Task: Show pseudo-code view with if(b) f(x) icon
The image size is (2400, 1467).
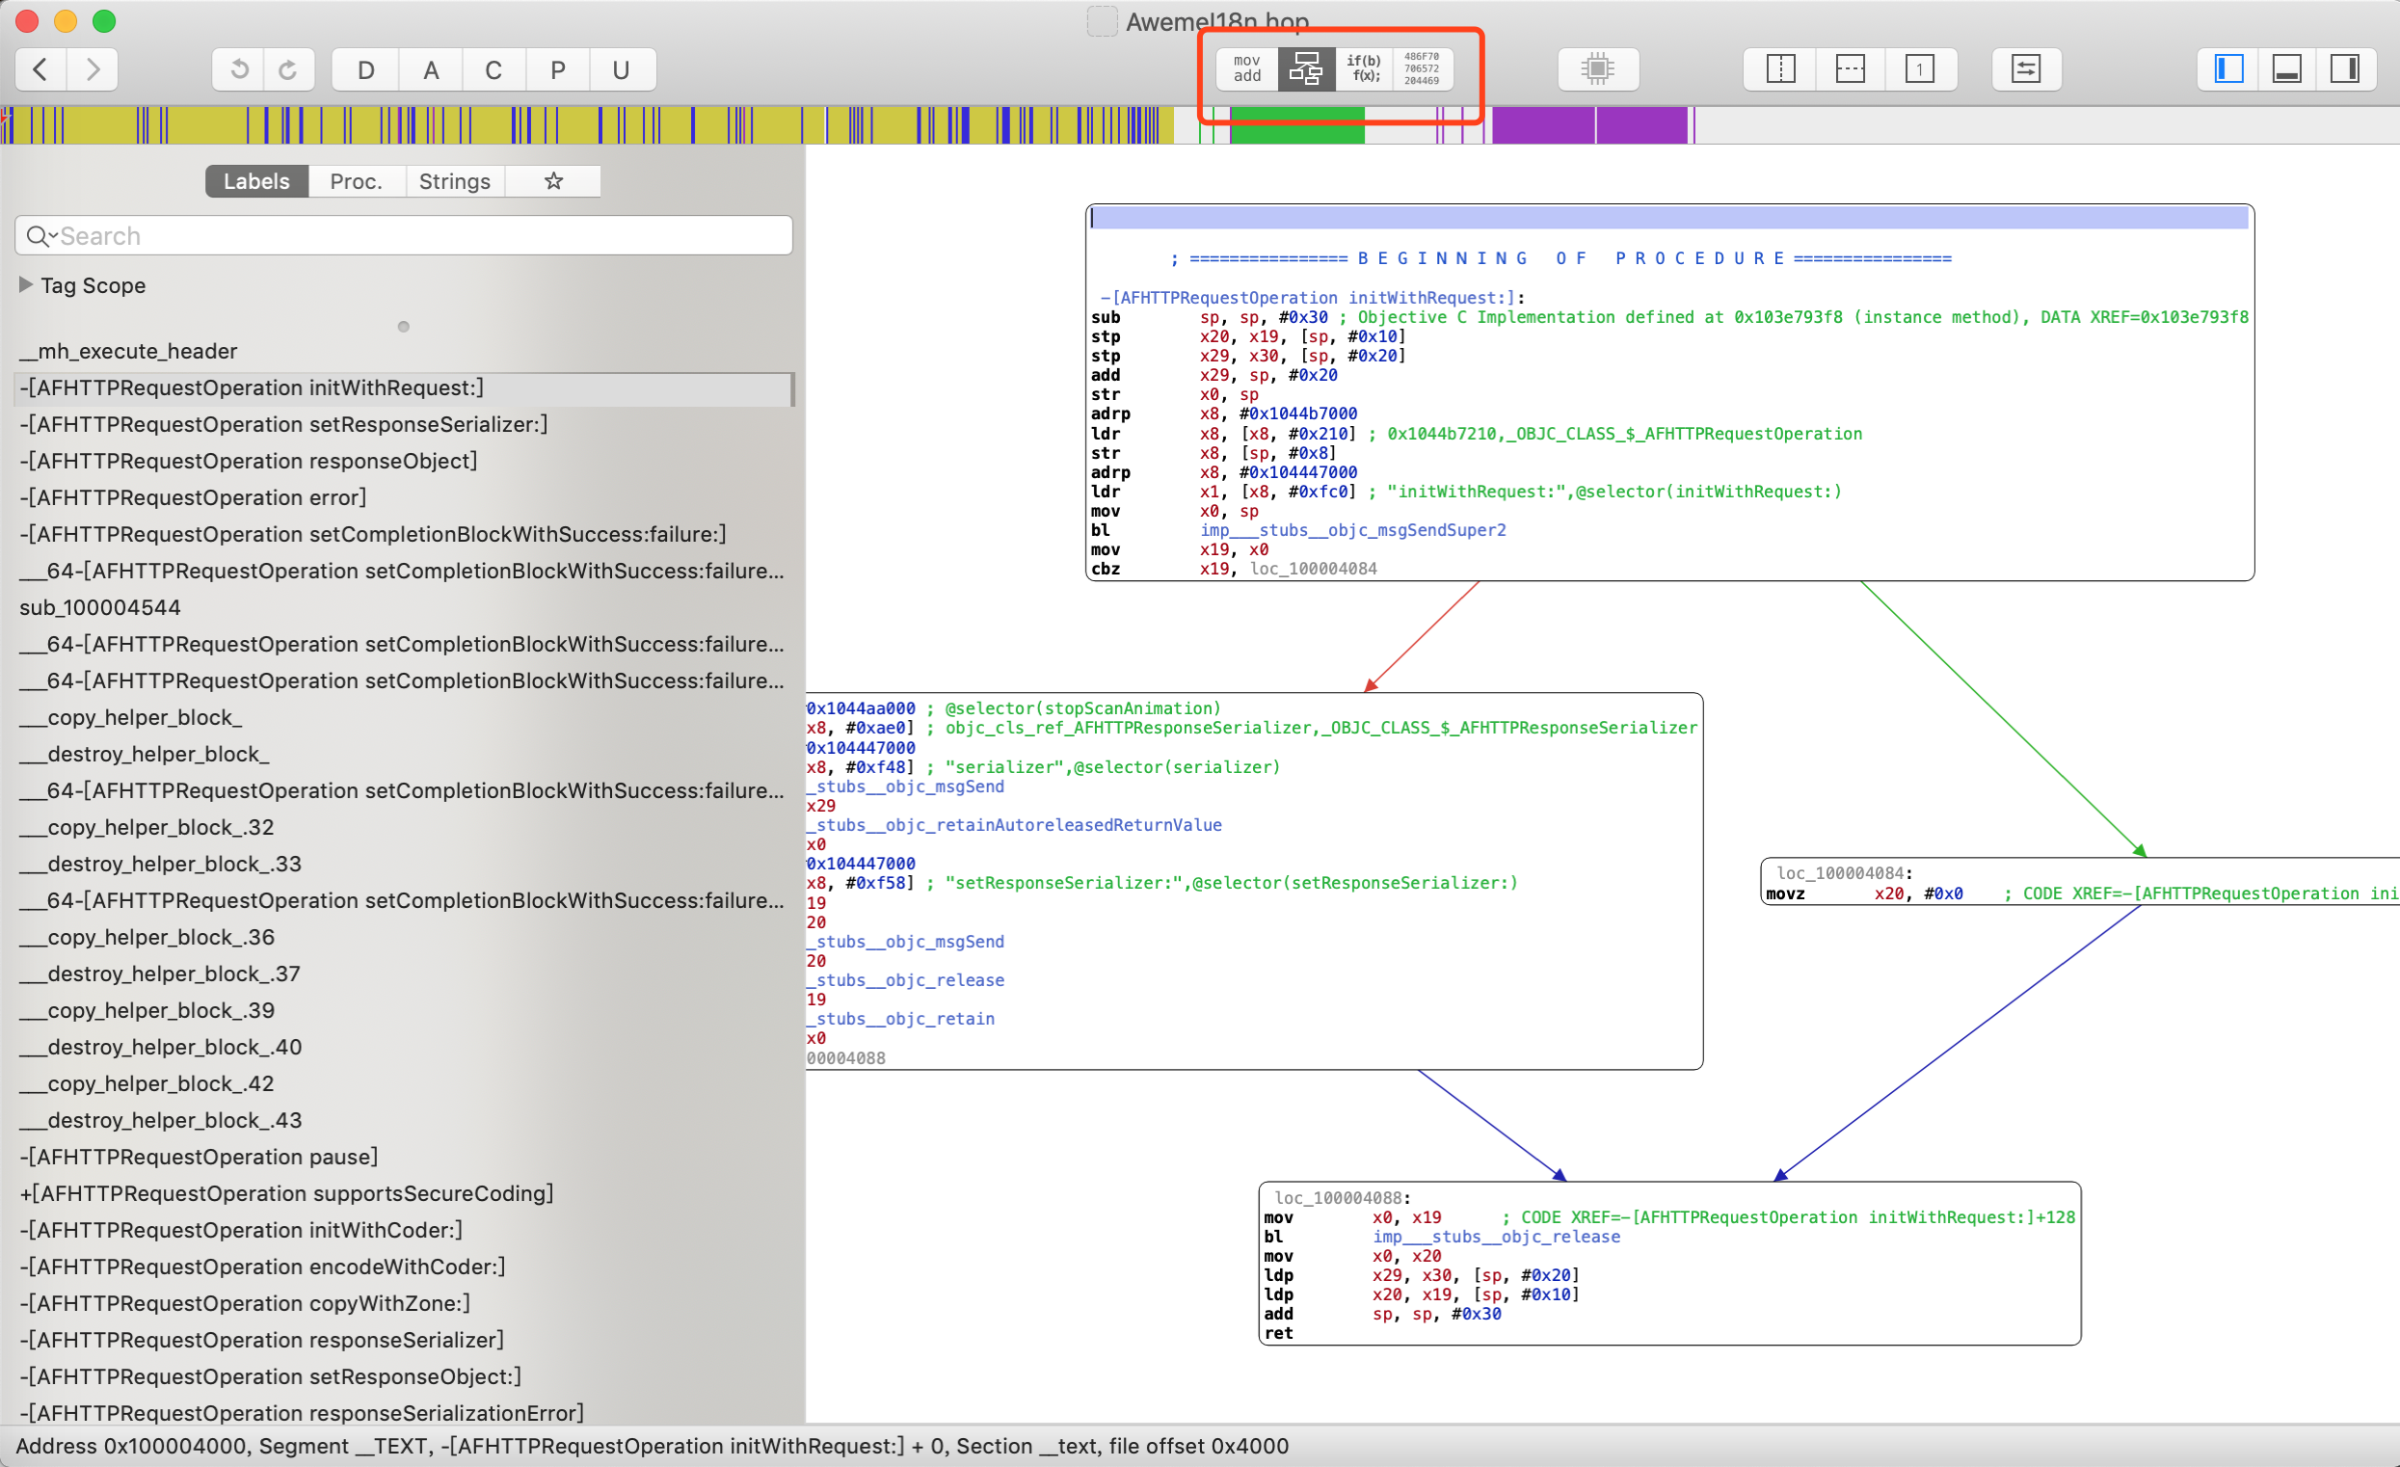Action: tap(1363, 69)
